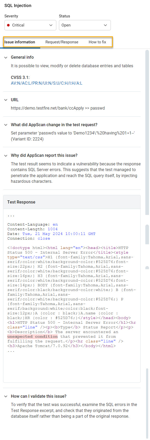
Task: Collapse 'Why did AppScan report' section chevron
Action: click(x=6, y=155)
